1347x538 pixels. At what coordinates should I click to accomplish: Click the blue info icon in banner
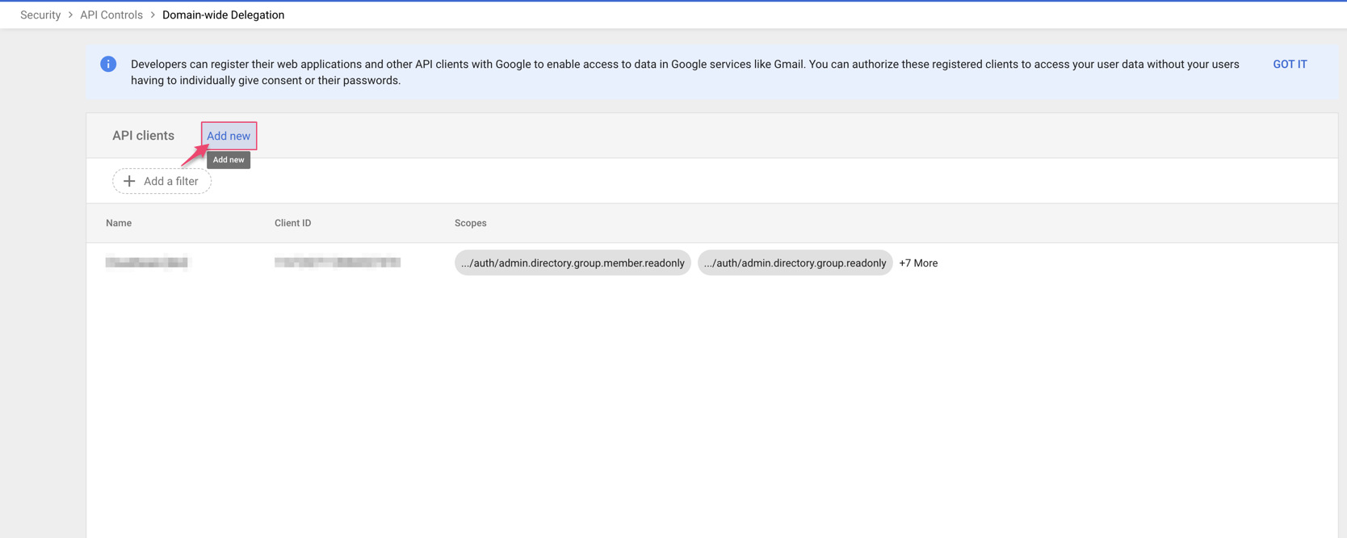108,65
